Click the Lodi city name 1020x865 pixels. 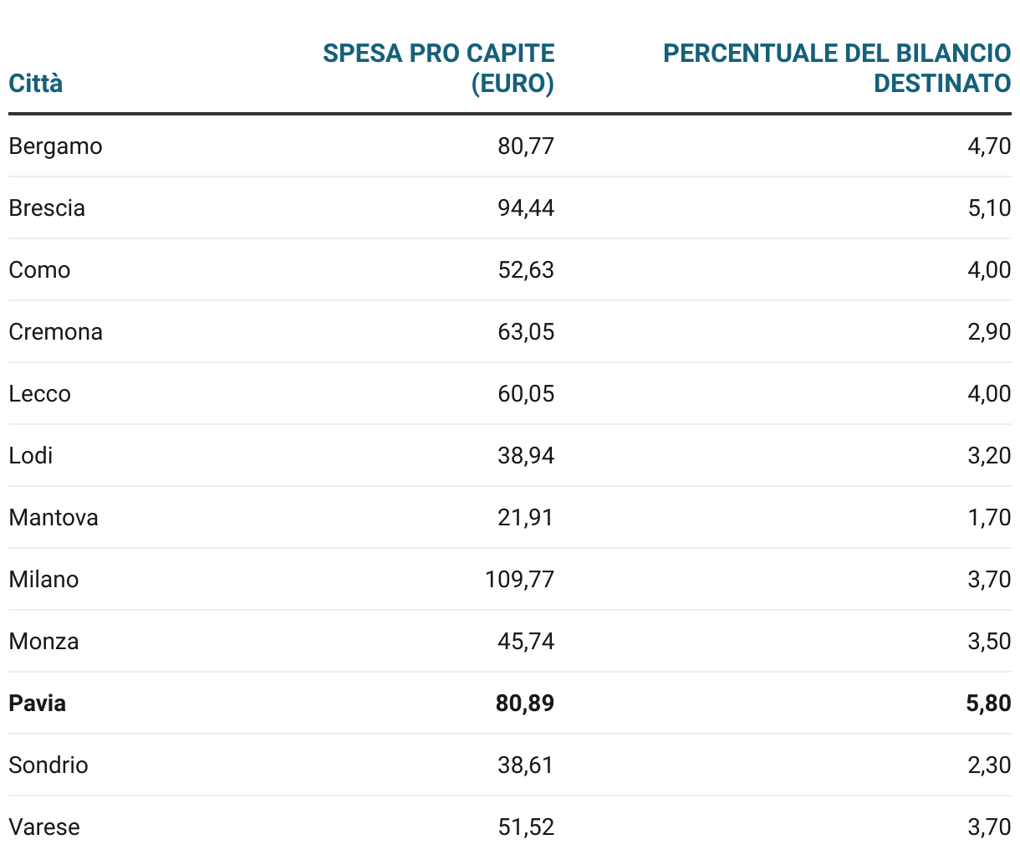click(x=31, y=455)
